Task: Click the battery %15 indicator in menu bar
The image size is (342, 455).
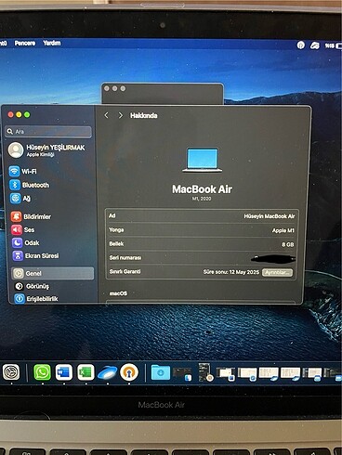Action: [x=334, y=45]
